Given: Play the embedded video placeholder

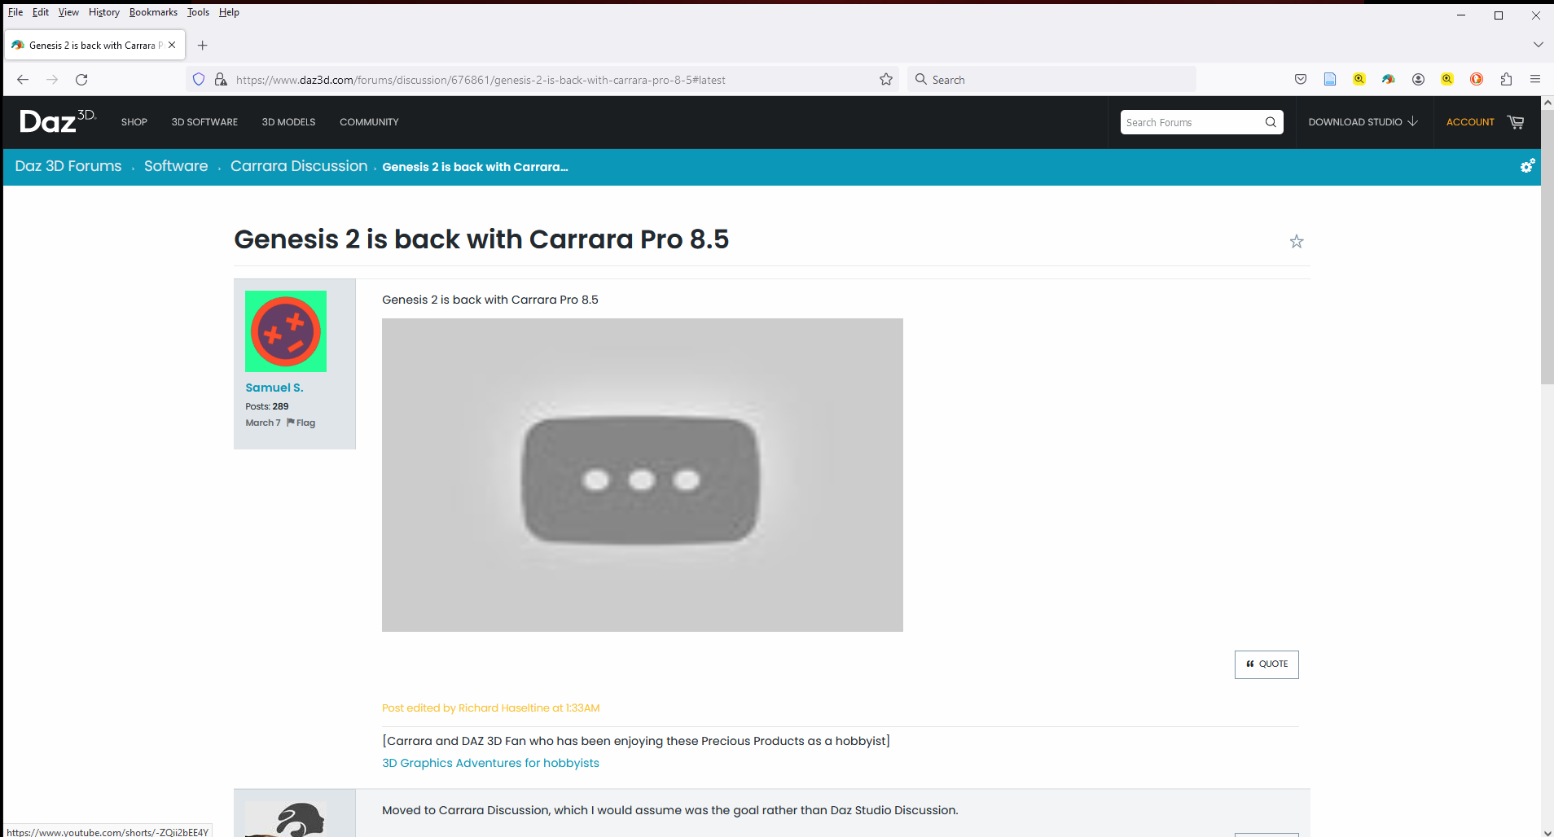Looking at the screenshot, I should [642, 475].
